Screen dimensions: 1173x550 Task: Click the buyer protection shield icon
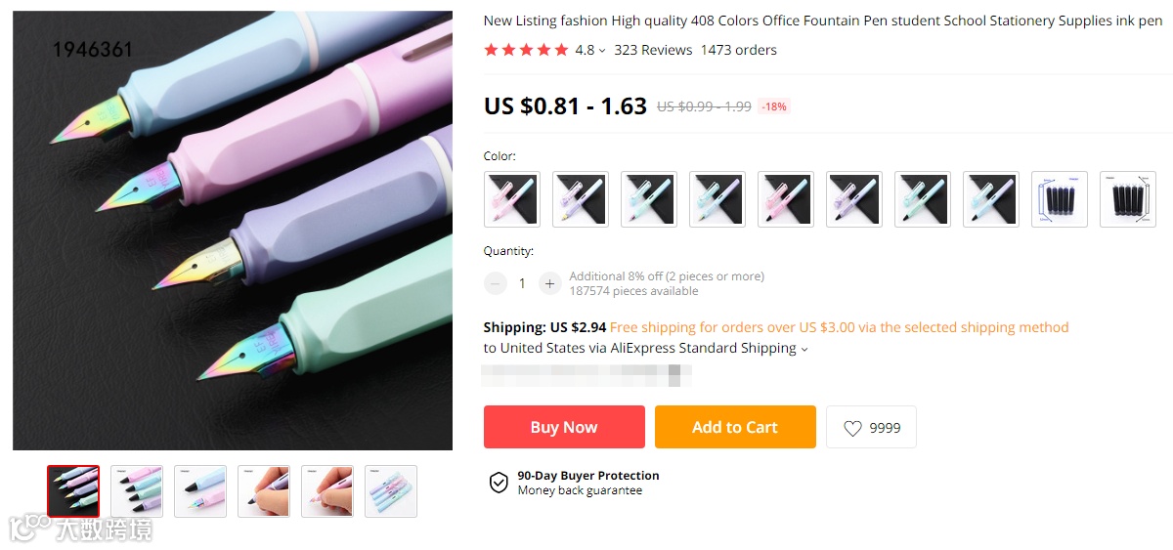pyautogui.click(x=499, y=483)
